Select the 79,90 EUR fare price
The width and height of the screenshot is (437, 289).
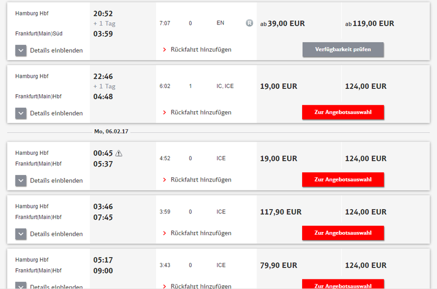click(x=278, y=265)
